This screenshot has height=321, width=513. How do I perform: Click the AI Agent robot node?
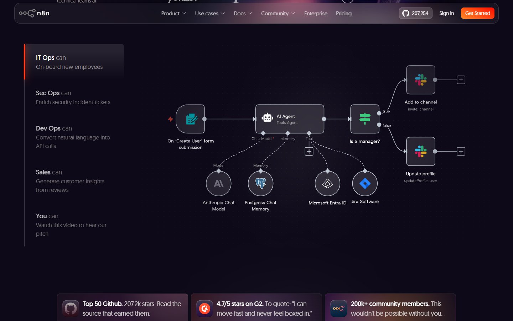pyautogui.click(x=290, y=119)
